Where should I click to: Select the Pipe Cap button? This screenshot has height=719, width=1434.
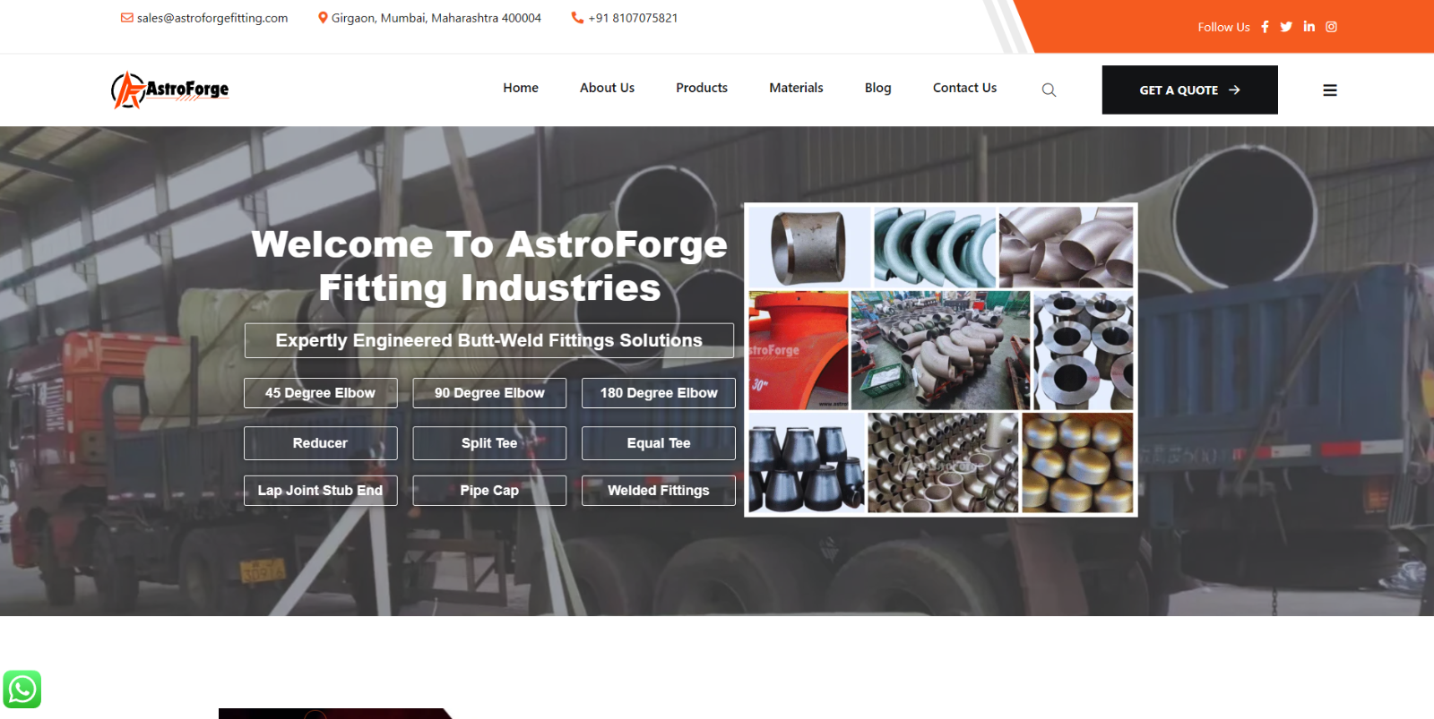(489, 491)
